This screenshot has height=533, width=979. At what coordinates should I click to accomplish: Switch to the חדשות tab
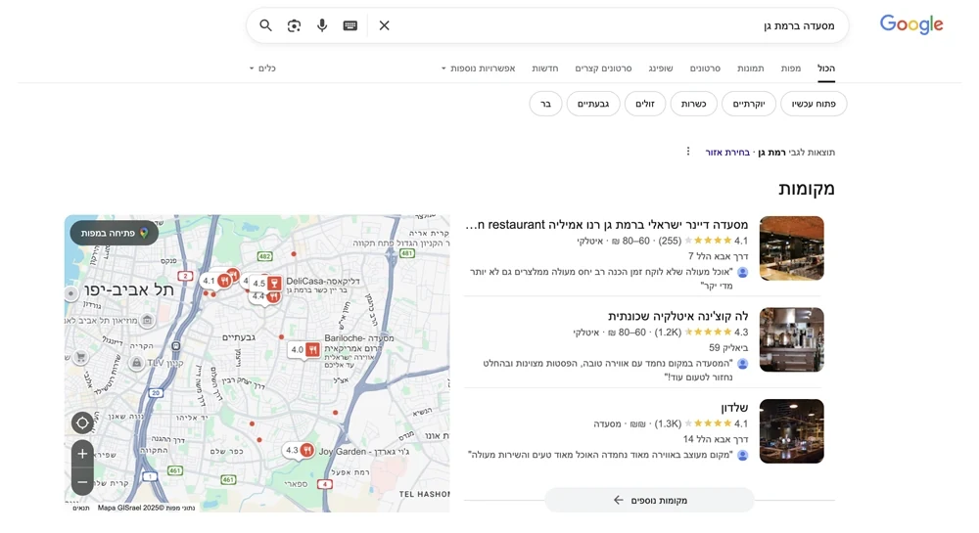[545, 67]
